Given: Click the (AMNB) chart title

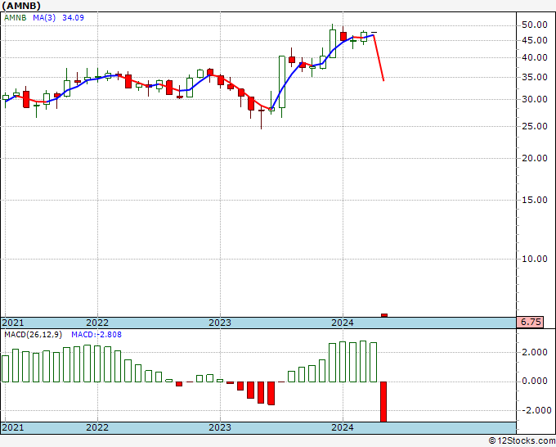Looking at the screenshot, I should tap(21, 6).
